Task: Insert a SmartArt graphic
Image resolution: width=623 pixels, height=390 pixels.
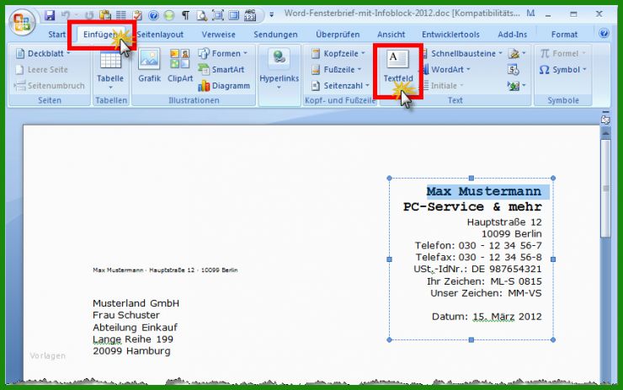Action: [x=223, y=70]
